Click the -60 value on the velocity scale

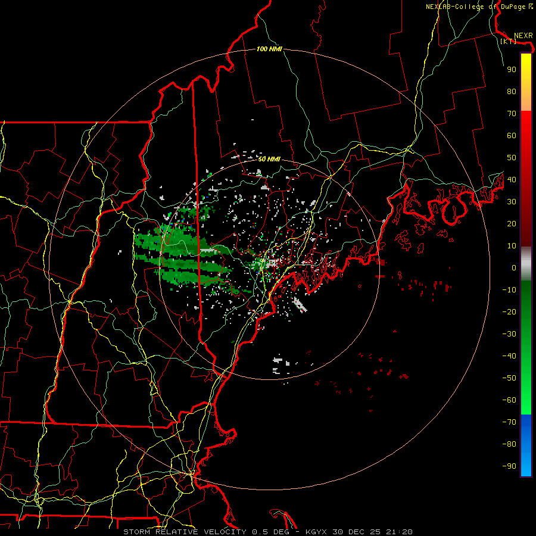pos(509,400)
